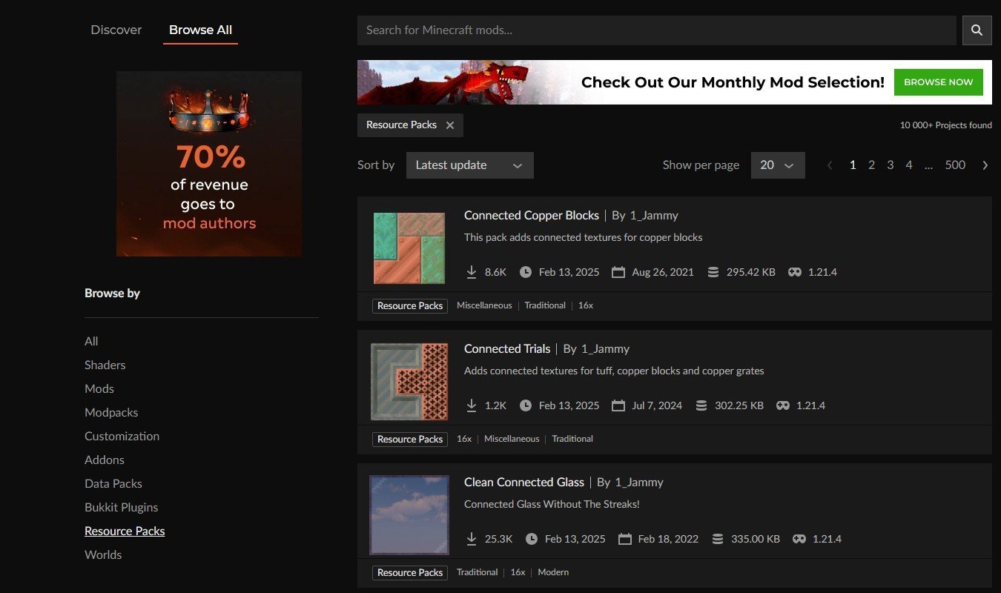1001x593 pixels.
Task: Open the Data Packs category
Action: pos(113,483)
